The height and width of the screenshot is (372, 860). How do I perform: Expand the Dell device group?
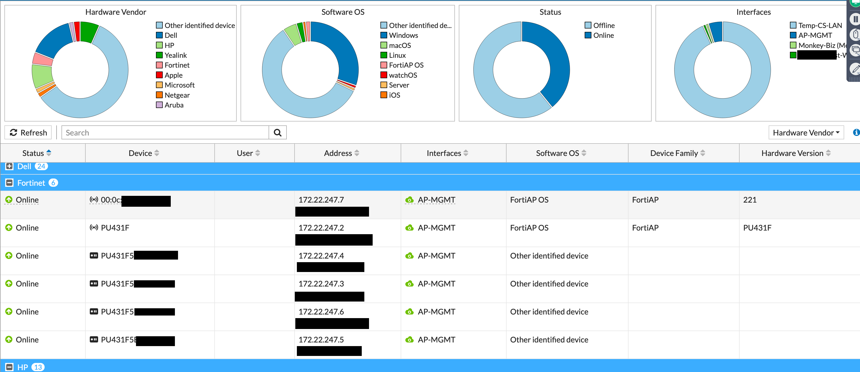pos(9,166)
